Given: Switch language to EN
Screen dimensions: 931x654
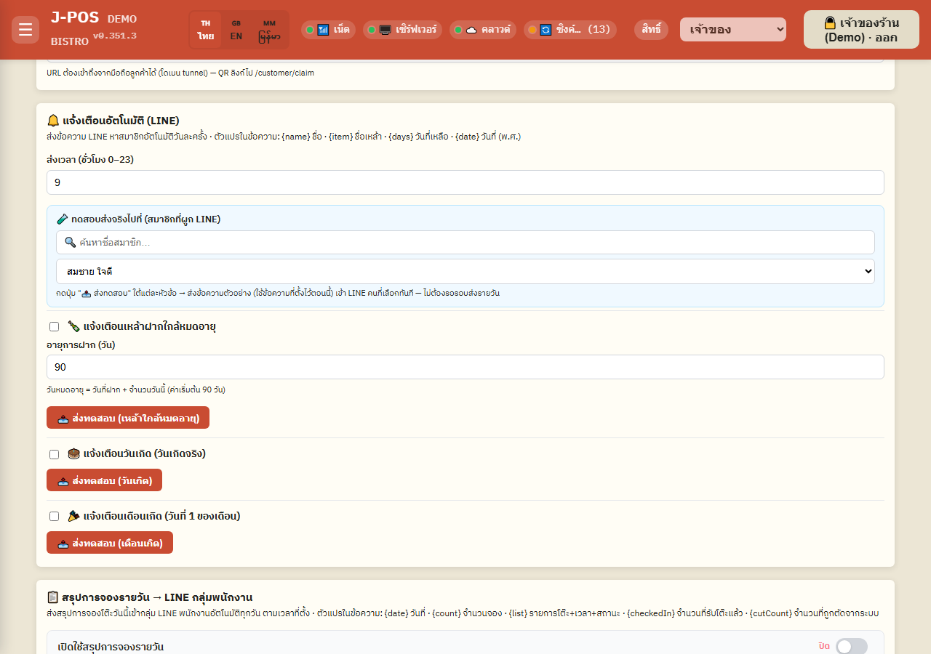Looking at the screenshot, I should coord(236,30).
